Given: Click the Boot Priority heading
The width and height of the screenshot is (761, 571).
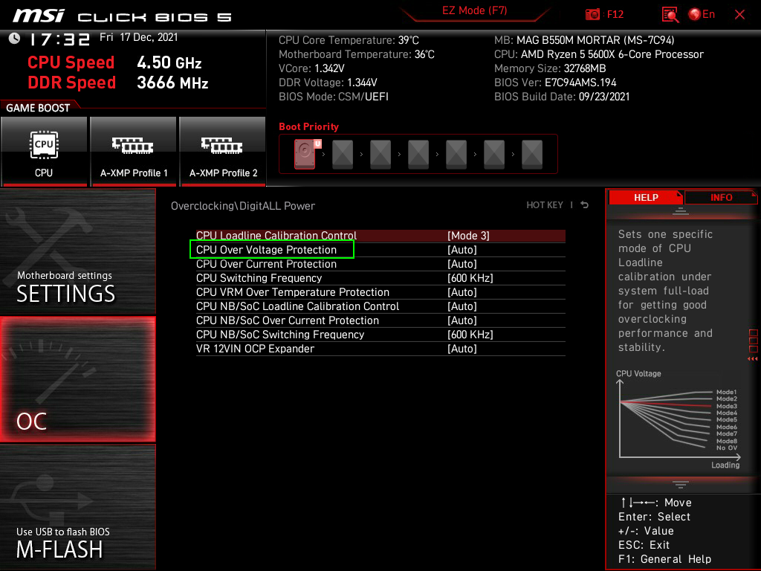Looking at the screenshot, I should coord(308,126).
